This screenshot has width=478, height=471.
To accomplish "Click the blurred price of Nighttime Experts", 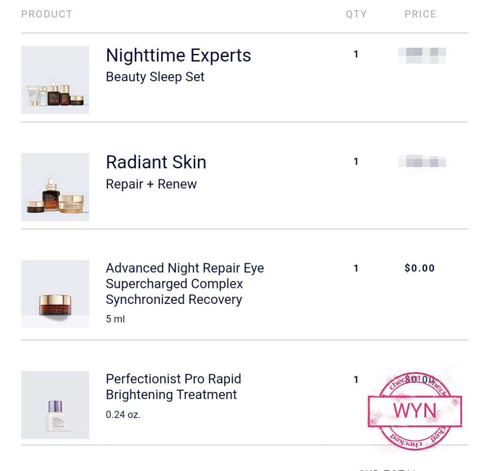I will tap(422, 56).
